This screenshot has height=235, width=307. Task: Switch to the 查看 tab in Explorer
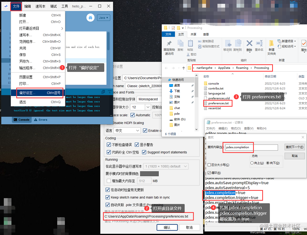tap(206, 35)
